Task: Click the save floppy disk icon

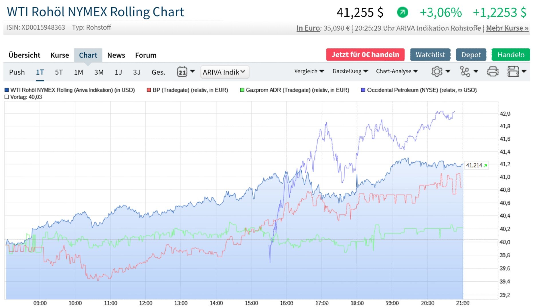Action: [513, 72]
